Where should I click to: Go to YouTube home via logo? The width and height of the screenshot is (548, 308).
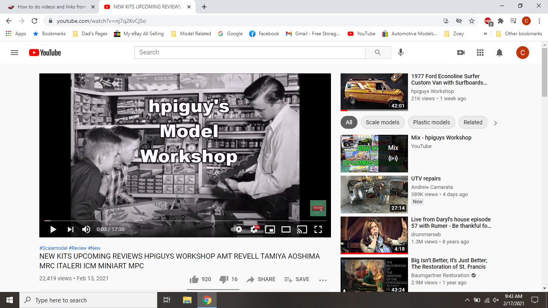pos(45,53)
